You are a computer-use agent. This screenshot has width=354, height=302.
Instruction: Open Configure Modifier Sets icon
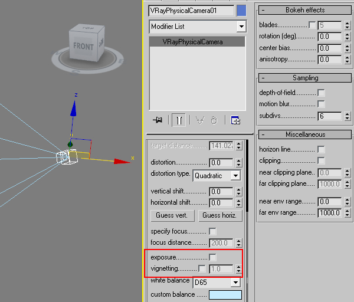pos(235,120)
